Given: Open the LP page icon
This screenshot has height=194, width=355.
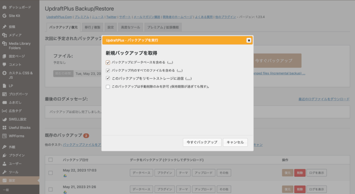Looking at the screenshot, I should (4, 86).
